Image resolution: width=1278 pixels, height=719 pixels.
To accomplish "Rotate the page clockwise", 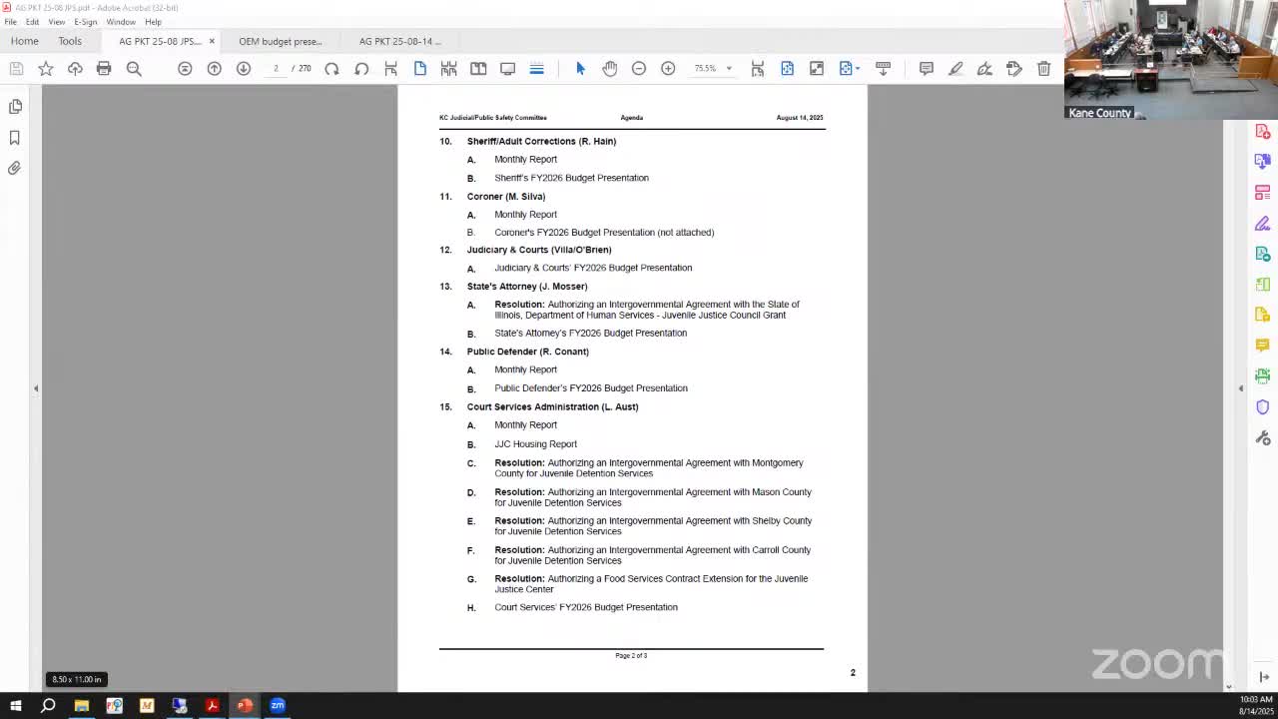I will (x=331, y=68).
